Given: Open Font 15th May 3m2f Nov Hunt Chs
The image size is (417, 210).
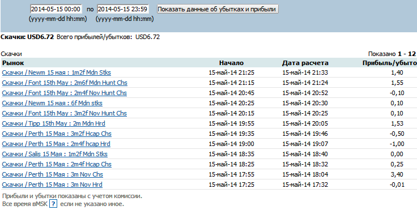Looking at the screenshot, I should click(x=65, y=113).
